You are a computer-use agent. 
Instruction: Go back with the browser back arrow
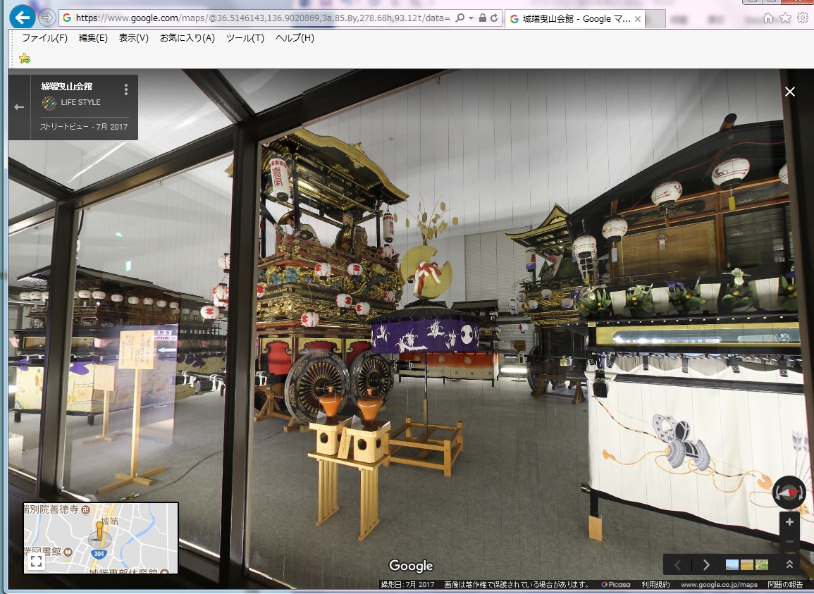point(23,18)
